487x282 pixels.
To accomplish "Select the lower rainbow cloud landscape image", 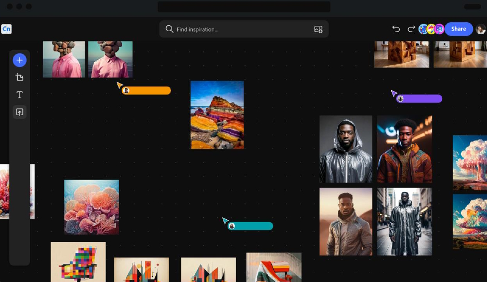I will [470, 221].
